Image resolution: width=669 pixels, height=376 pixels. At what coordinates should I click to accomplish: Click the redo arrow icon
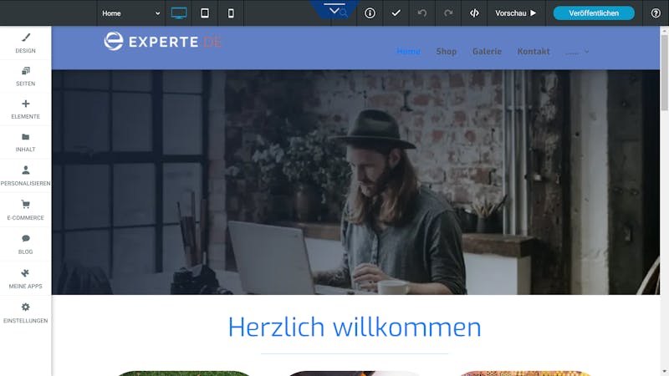pyautogui.click(x=448, y=13)
